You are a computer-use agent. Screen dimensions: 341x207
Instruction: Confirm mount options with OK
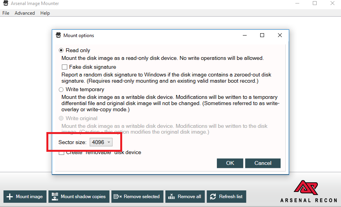[x=230, y=163]
